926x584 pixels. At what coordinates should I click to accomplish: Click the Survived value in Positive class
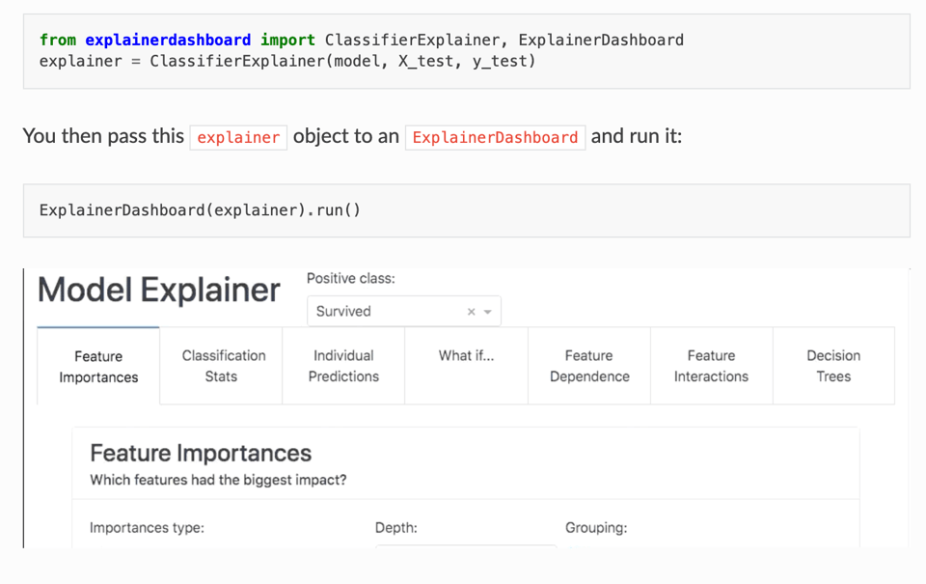click(343, 312)
